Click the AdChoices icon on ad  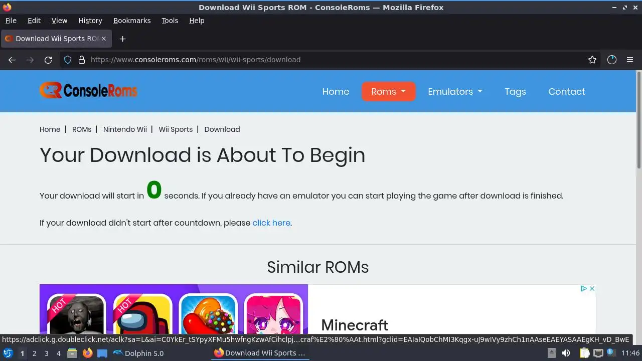click(584, 288)
